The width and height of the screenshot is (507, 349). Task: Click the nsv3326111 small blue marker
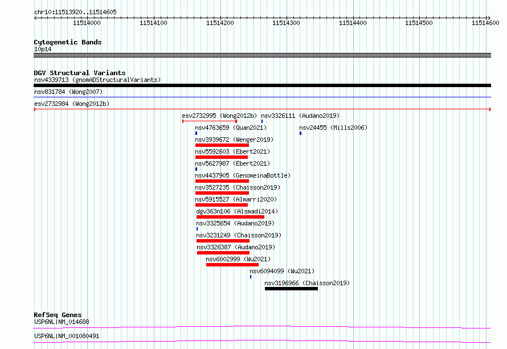[x=262, y=121]
